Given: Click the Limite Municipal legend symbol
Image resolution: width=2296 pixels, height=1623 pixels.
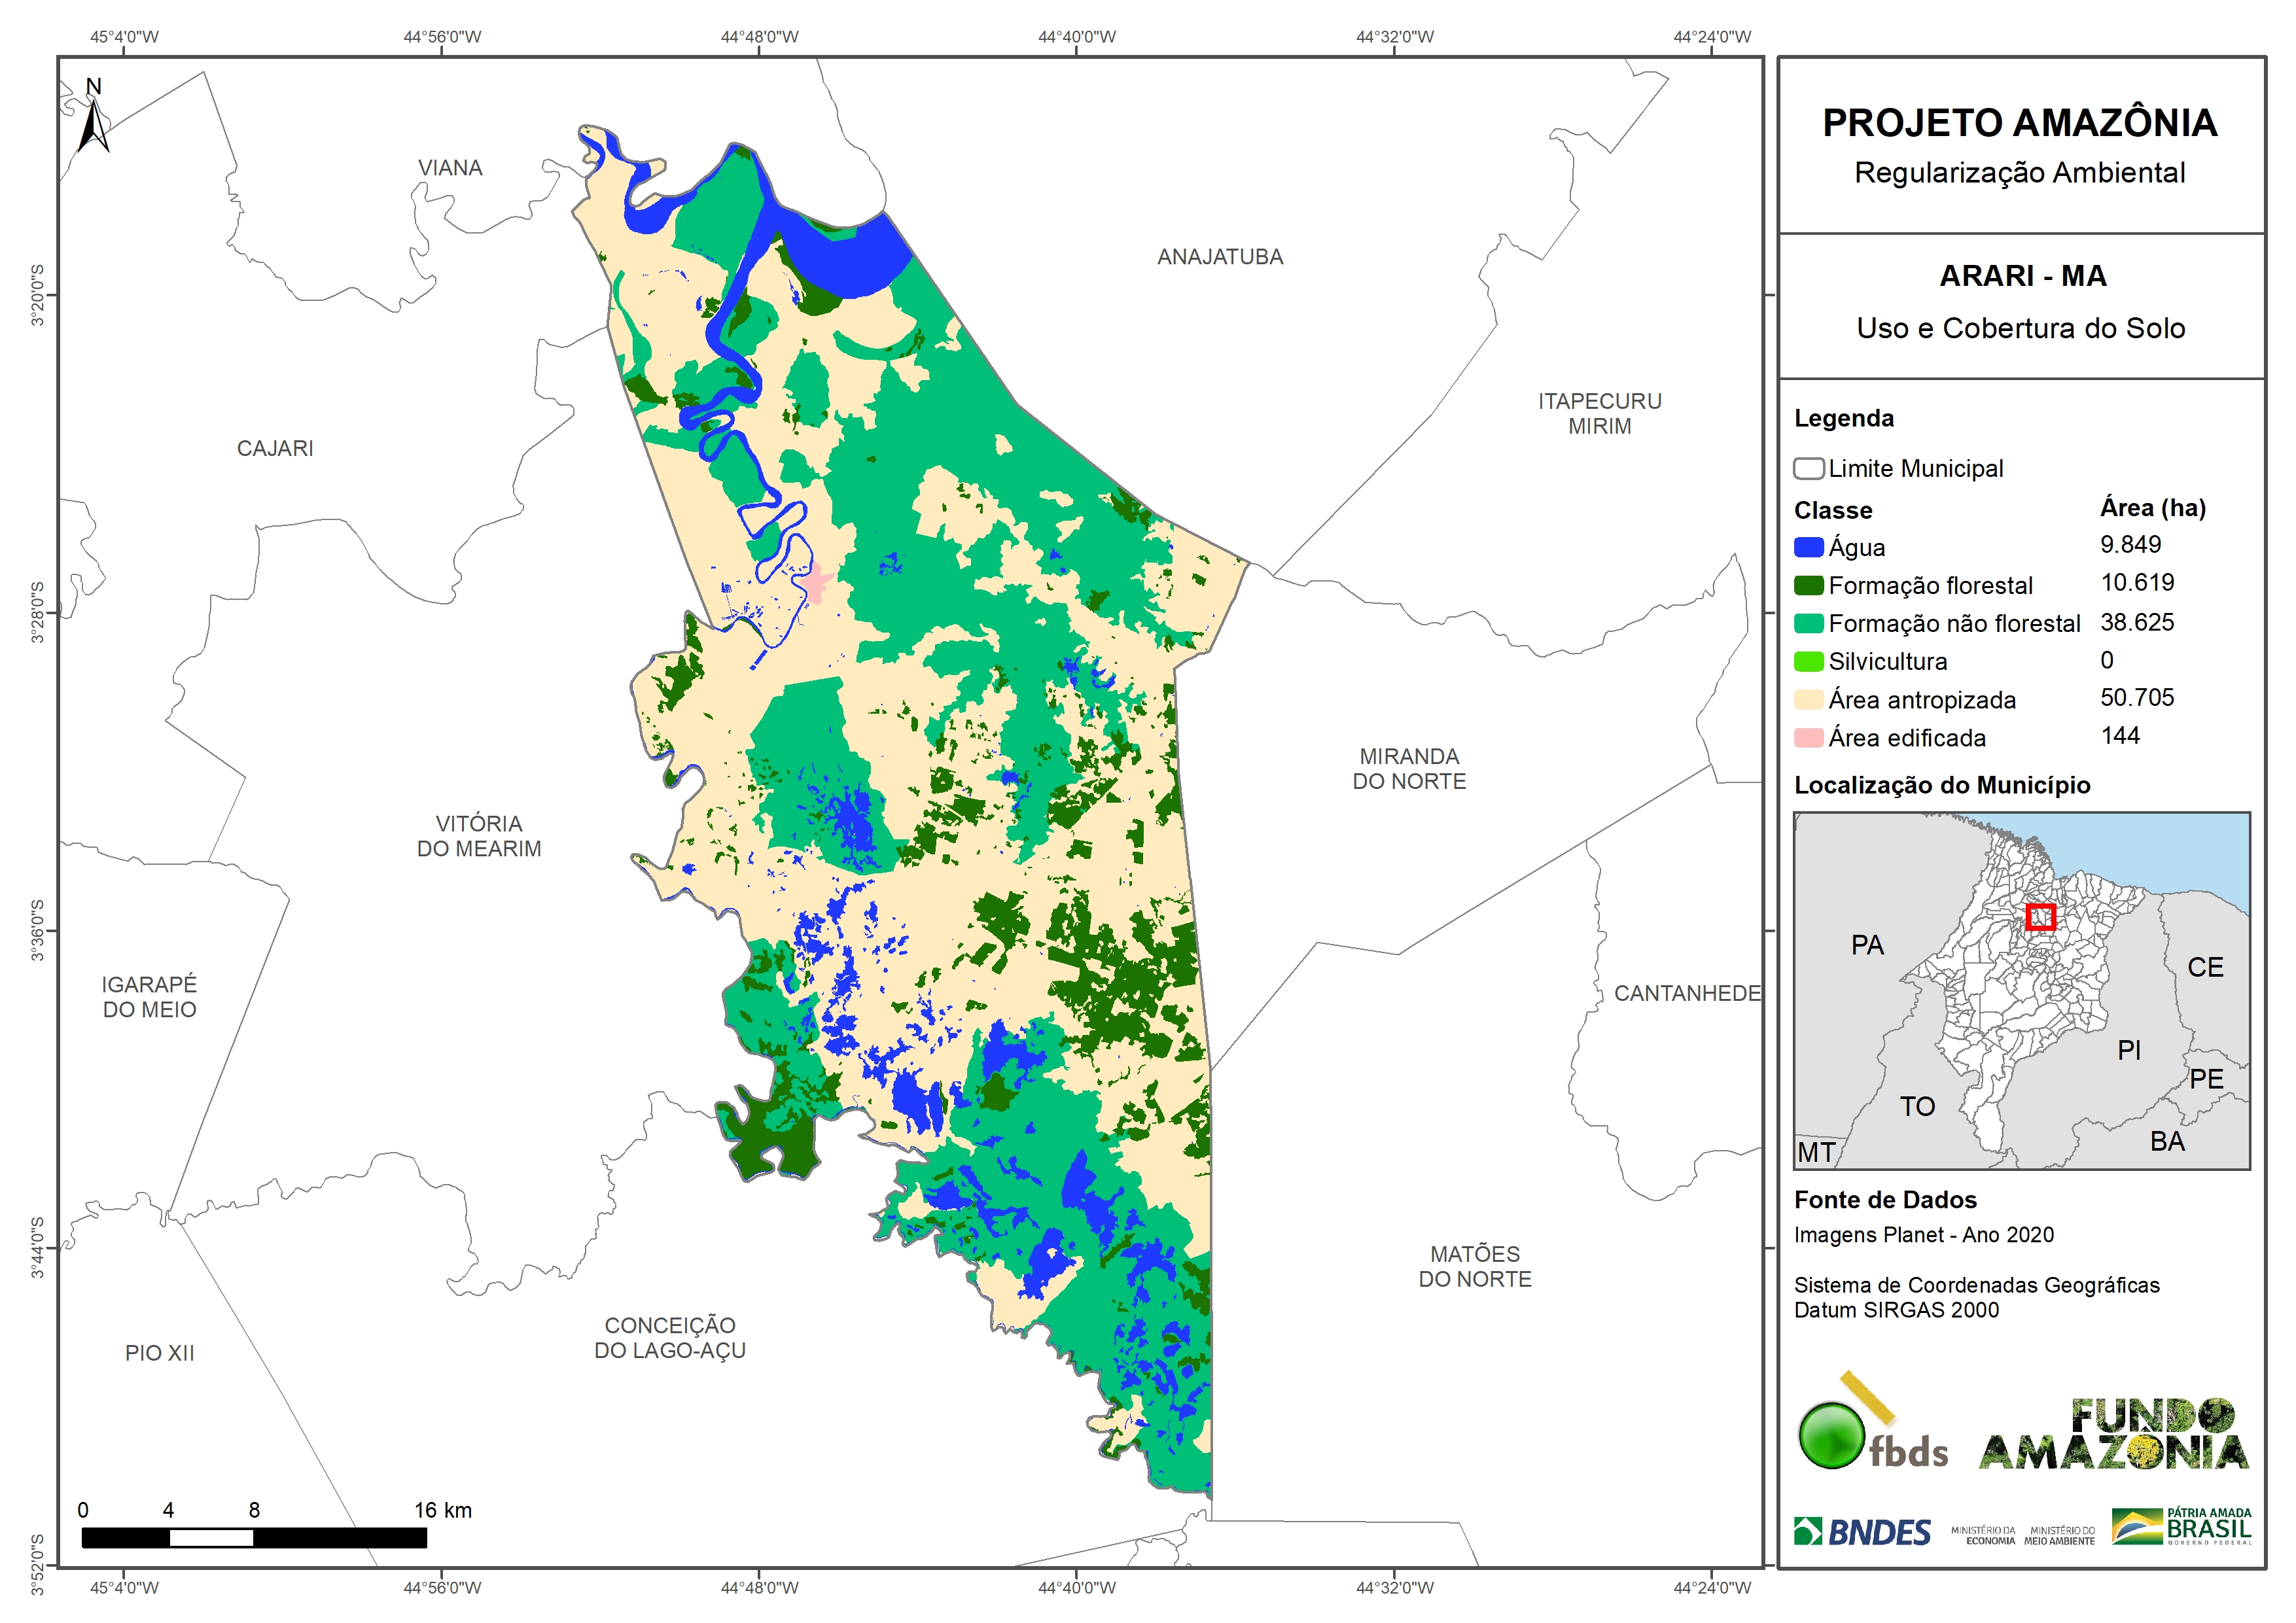Looking at the screenshot, I should 1808,468.
